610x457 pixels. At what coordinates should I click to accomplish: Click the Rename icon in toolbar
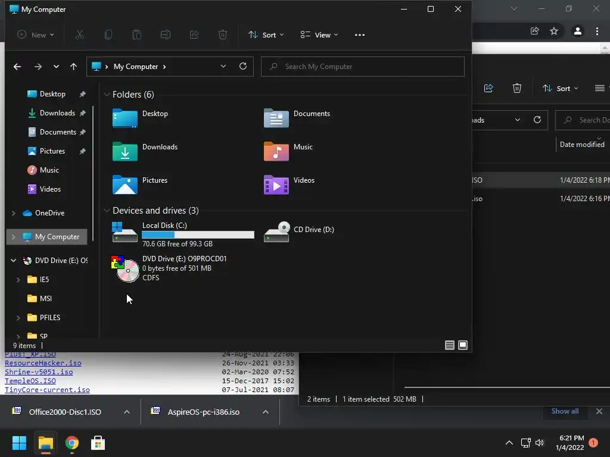[166, 35]
